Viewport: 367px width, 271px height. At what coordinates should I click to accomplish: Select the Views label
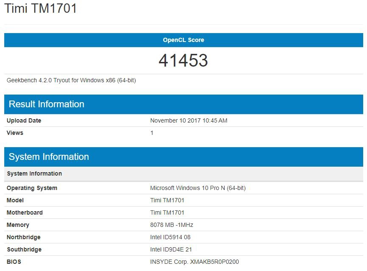pos(15,133)
